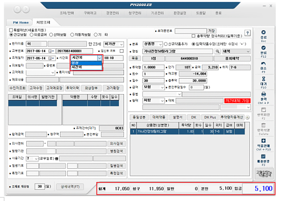Select the 기타 radio button
This screenshot has height=201, width=284.
click(96, 35)
